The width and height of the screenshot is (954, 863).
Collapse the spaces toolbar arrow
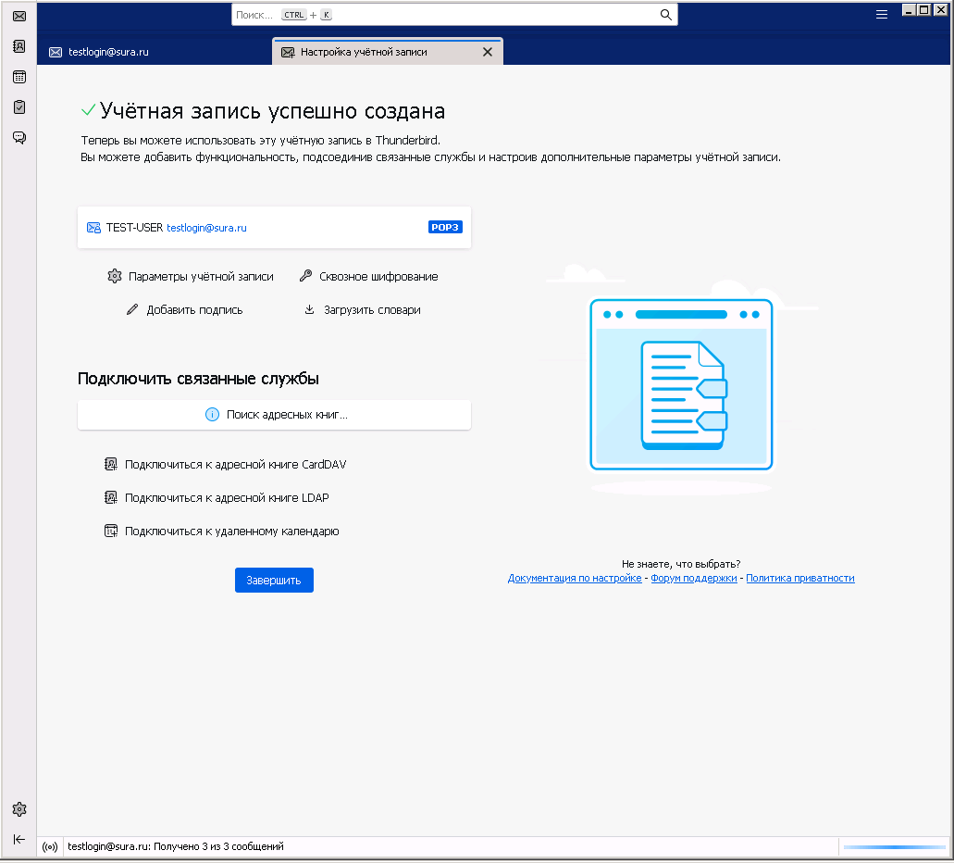[19, 839]
